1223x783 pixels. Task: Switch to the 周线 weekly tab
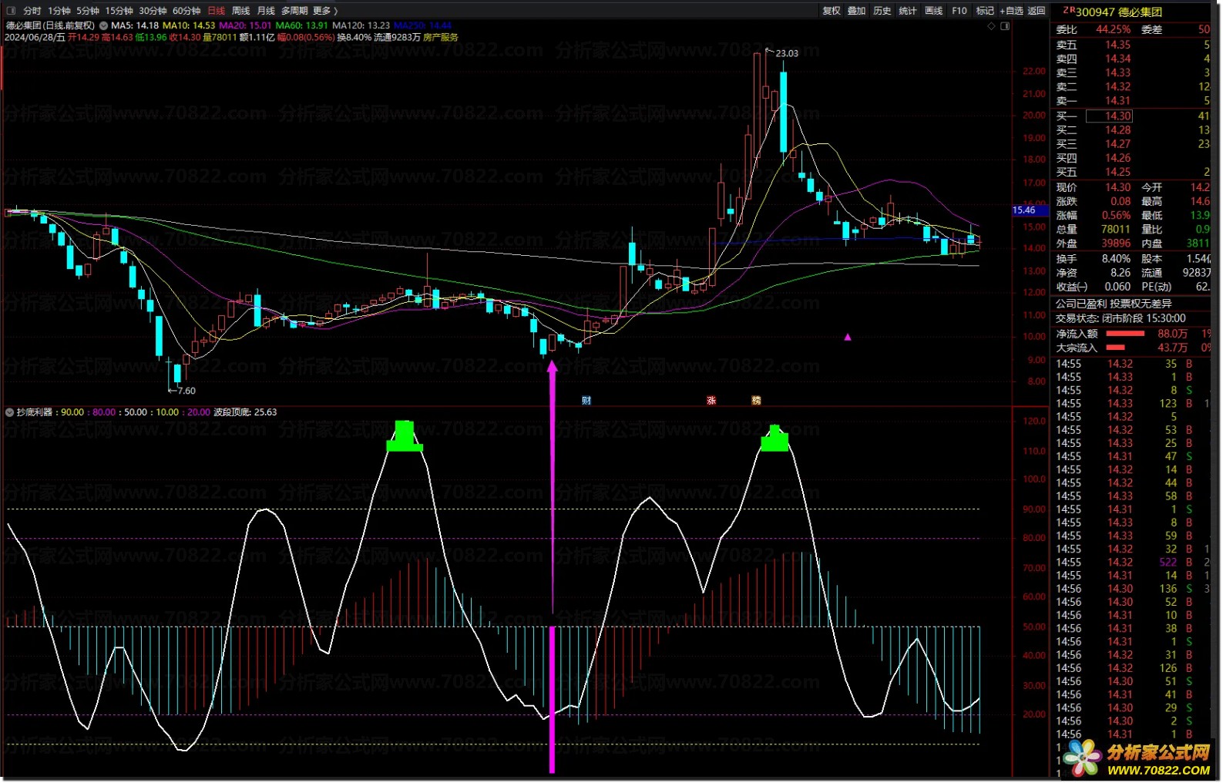click(241, 11)
